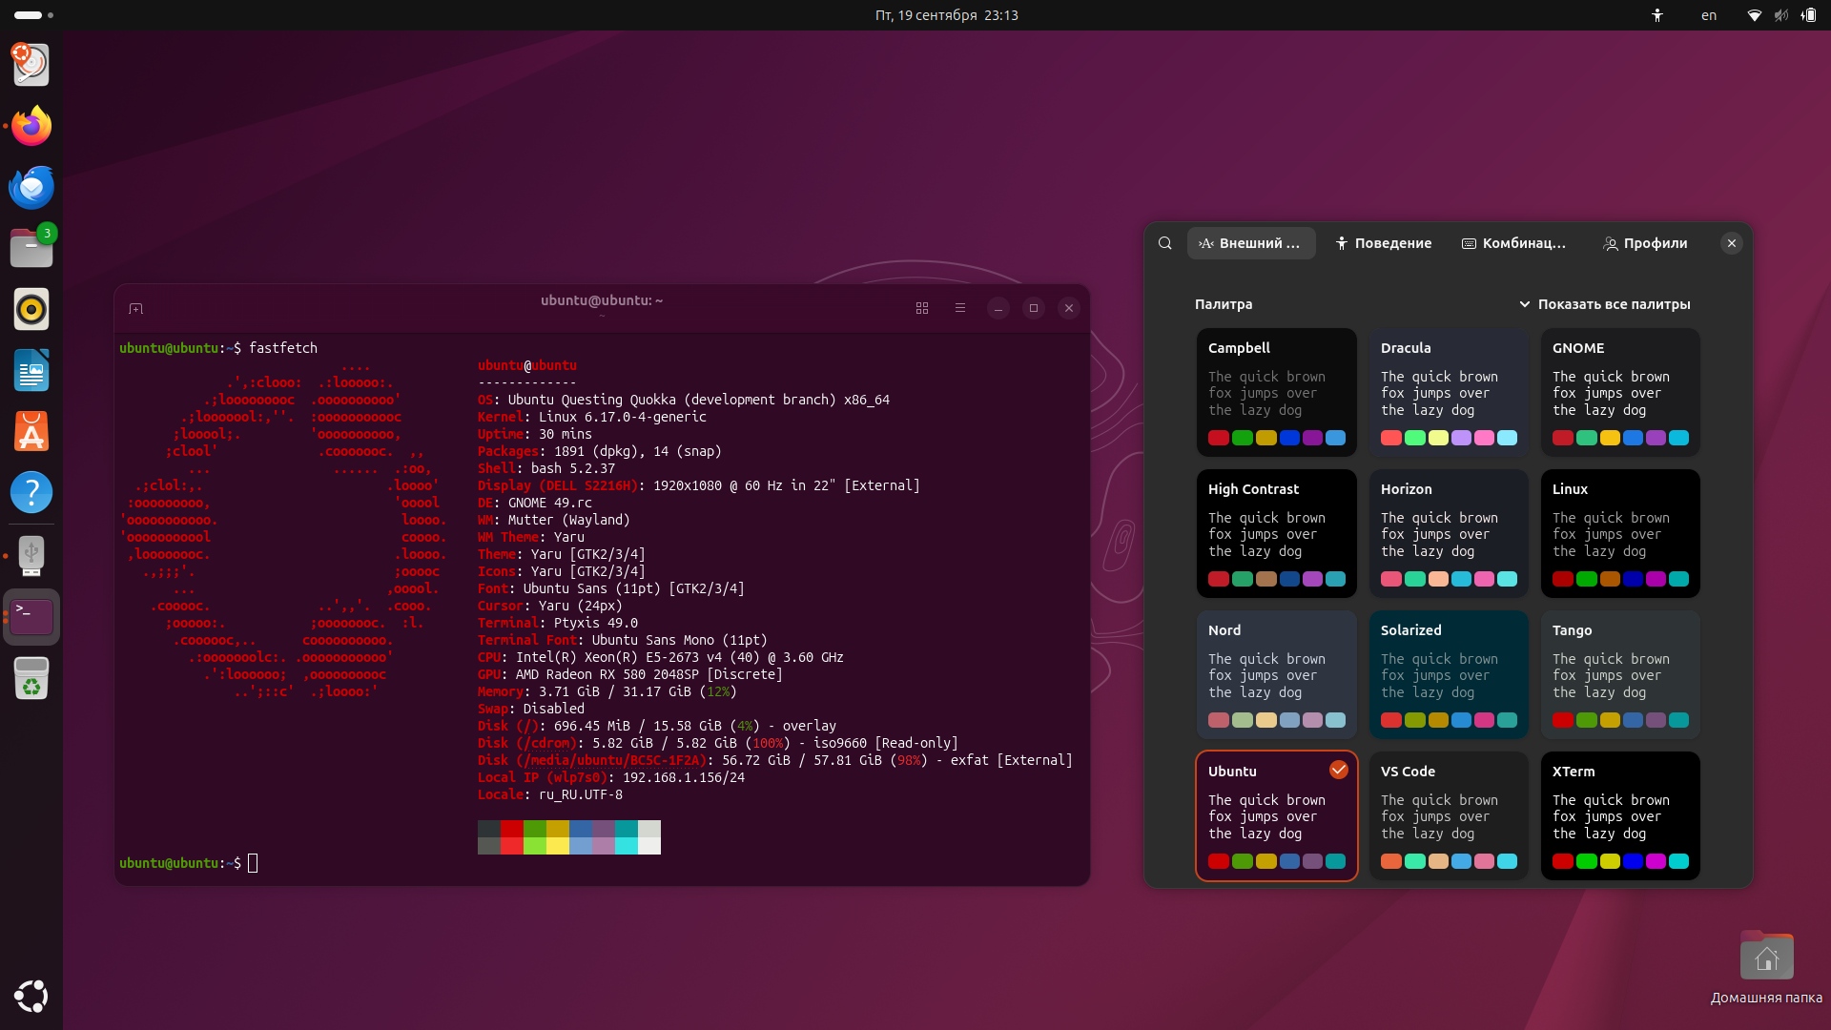Image resolution: width=1831 pixels, height=1030 pixels.
Task: Select the Horizon palette
Action: pyautogui.click(x=1449, y=533)
